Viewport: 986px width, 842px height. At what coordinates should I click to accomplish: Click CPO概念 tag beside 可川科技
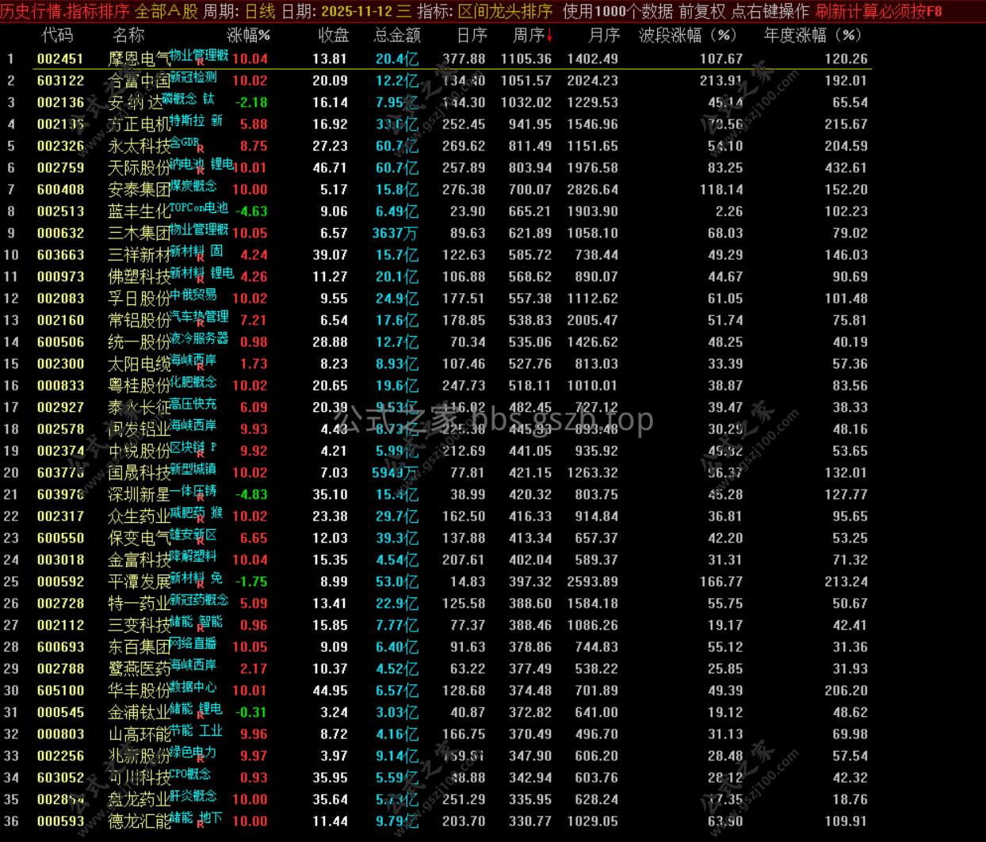tap(190, 774)
